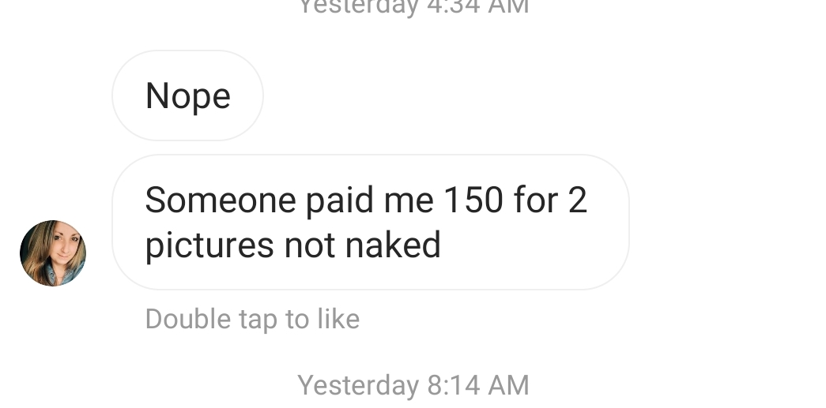
Task: Open the sender's profile picture
Action: 53,253
